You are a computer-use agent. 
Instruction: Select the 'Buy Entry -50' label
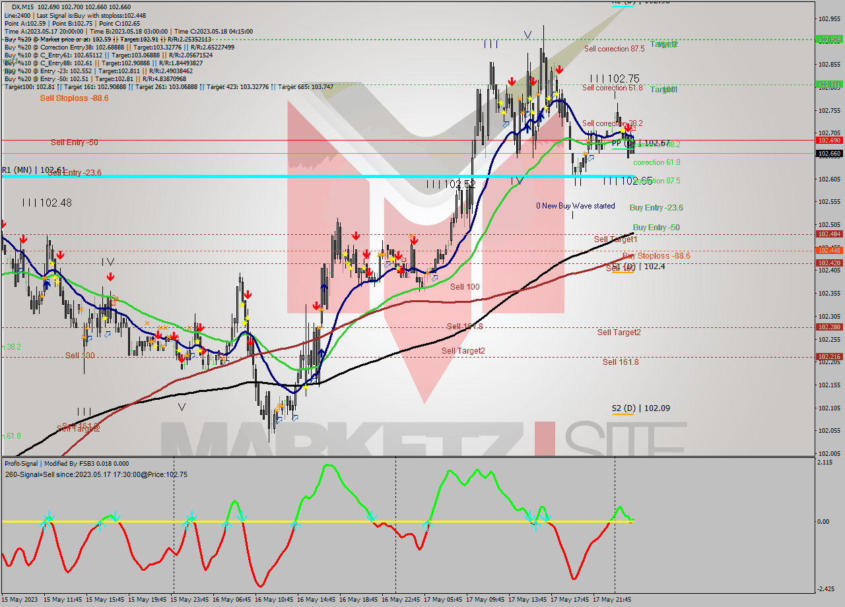[656, 227]
